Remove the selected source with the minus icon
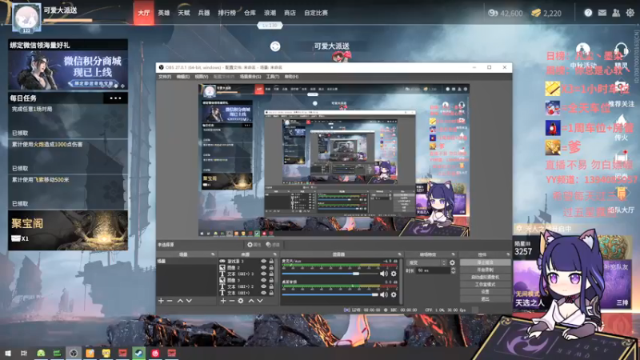This screenshot has height=360, width=640. (232, 301)
